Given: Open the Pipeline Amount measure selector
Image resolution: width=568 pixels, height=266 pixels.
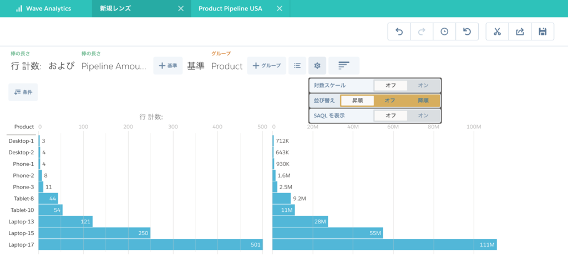Looking at the screenshot, I should tap(114, 66).
